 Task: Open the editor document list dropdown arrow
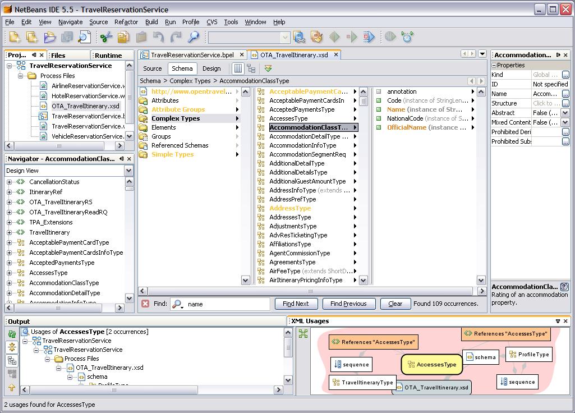pos(482,54)
